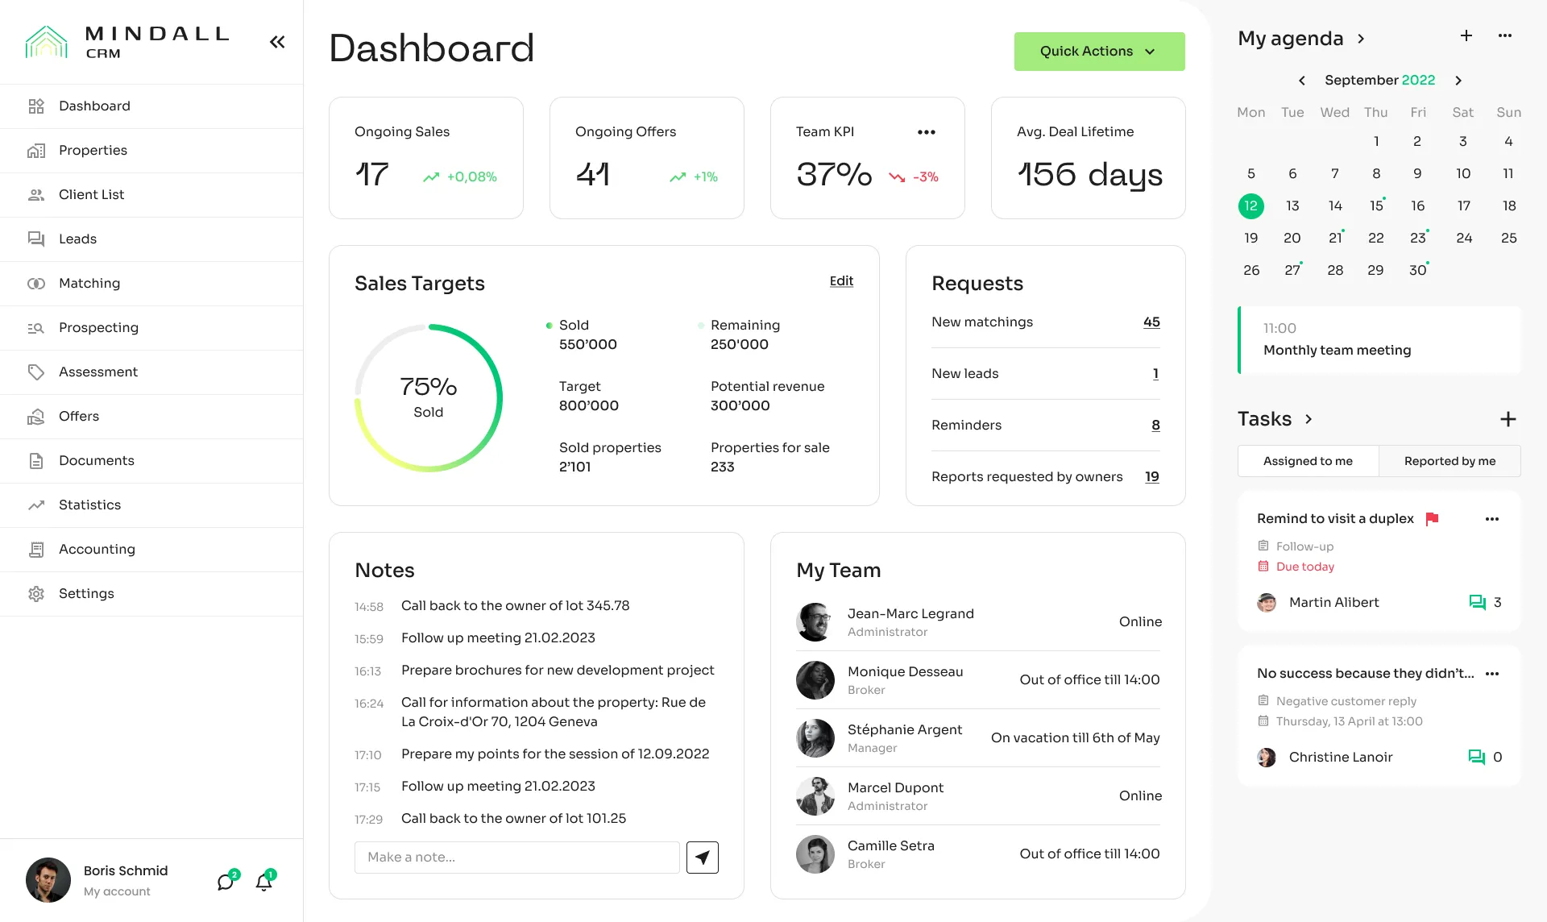The image size is (1547, 922).
Task: Switch to Reported by me tab
Action: pyautogui.click(x=1449, y=461)
